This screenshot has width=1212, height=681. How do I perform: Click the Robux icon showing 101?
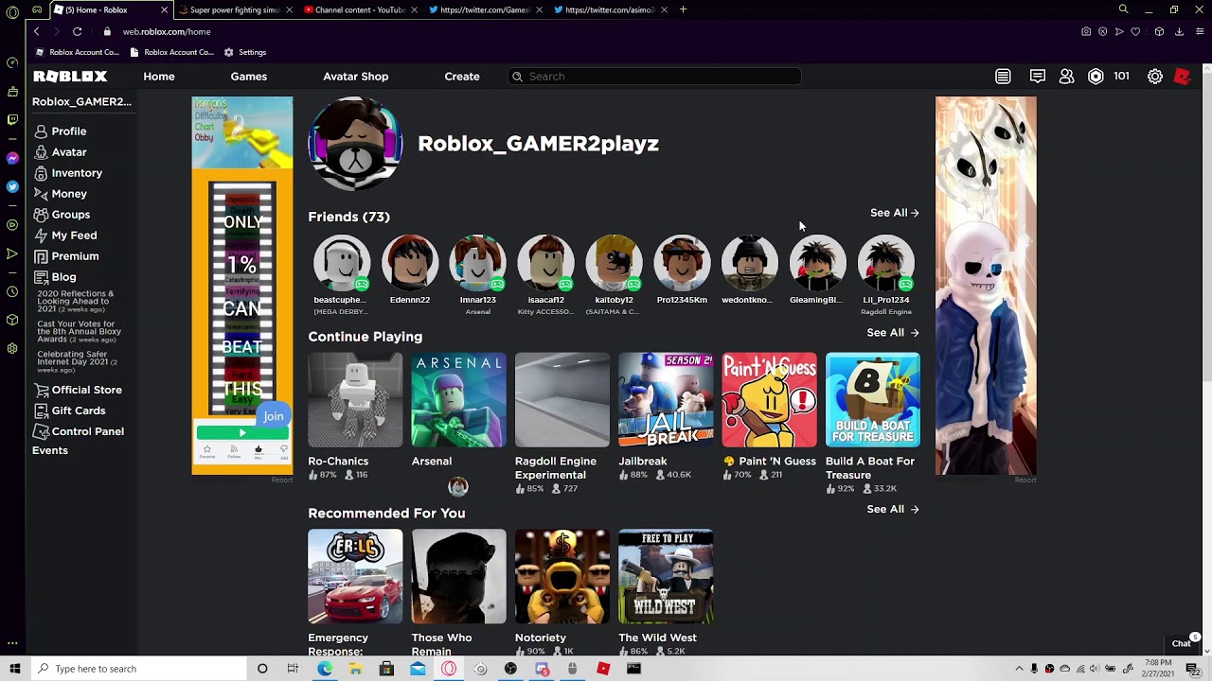[1096, 77]
